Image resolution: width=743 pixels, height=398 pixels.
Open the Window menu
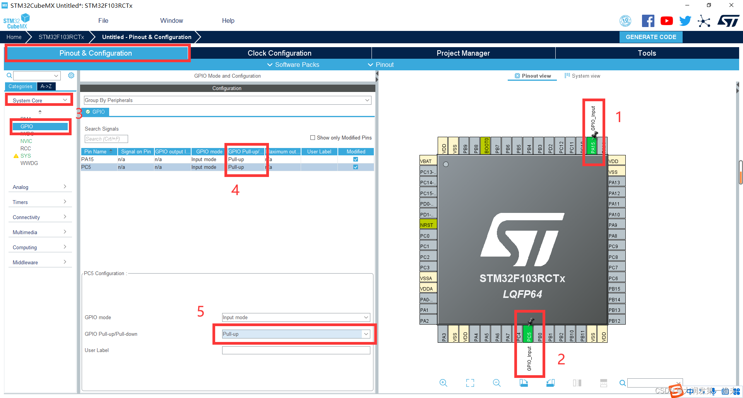click(171, 20)
